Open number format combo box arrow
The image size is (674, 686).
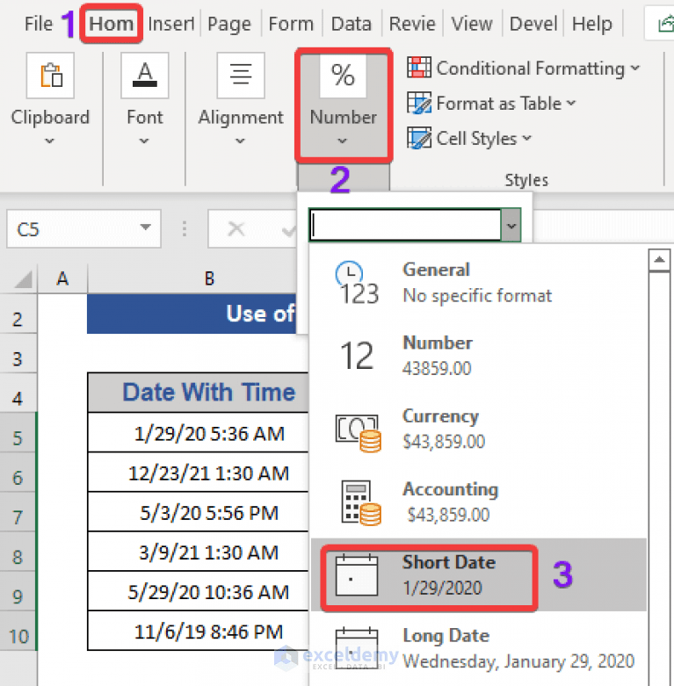[511, 226]
